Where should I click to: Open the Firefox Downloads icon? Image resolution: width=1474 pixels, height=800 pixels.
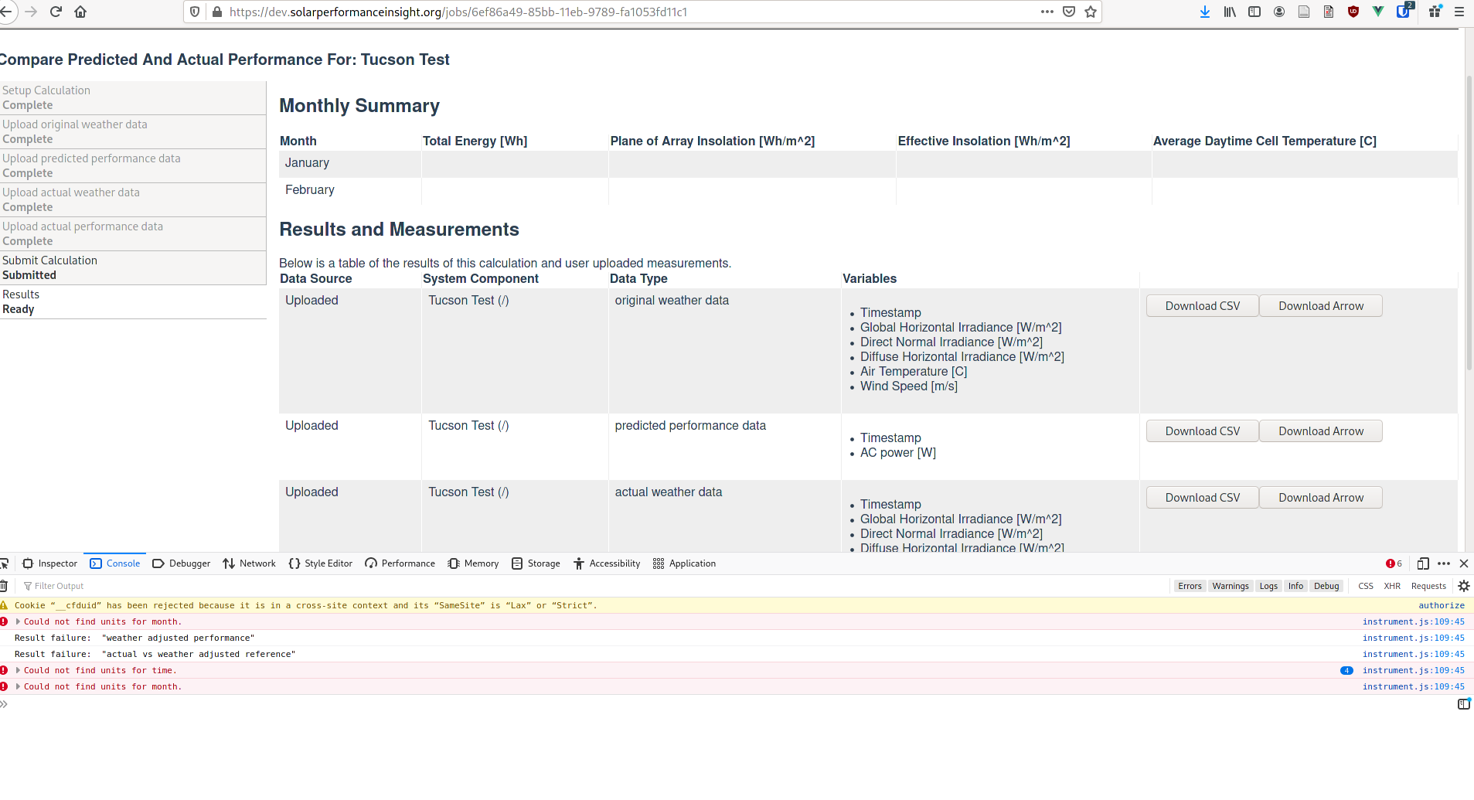pyautogui.click(x=1204, y=12)
